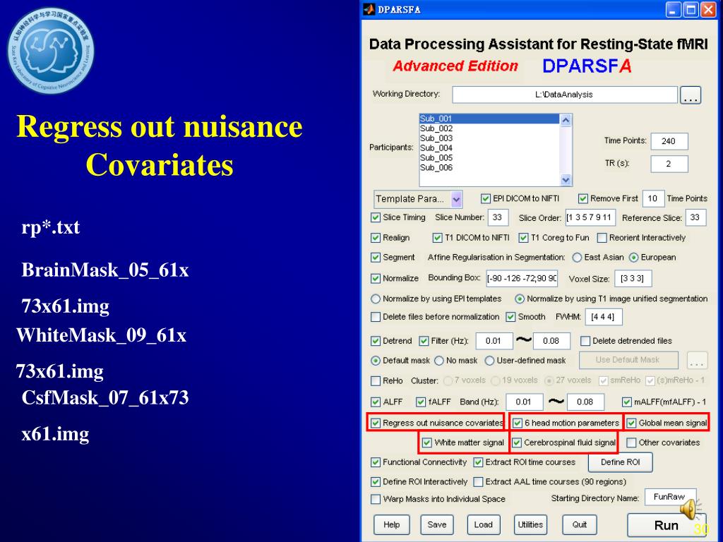Image resolution: width=723 pixels, height=542 pixels.
Task: Toggle the ALFF checkbox
Action: click(376, 402)
